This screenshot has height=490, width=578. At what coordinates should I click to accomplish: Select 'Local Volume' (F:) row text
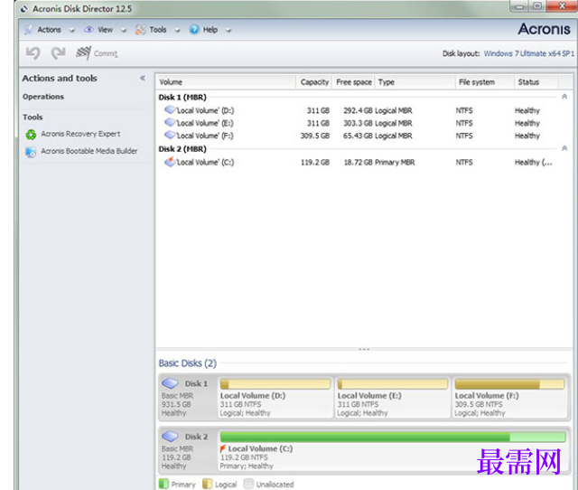[205, 136]
